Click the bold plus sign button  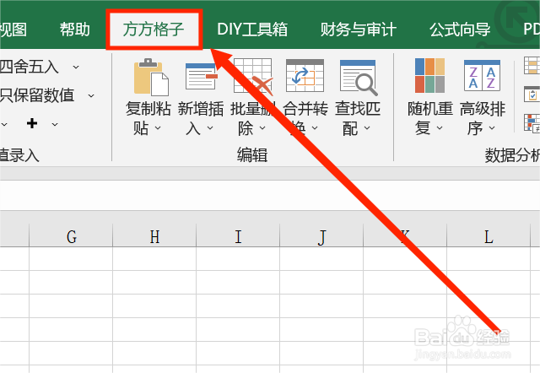(32, 123)
